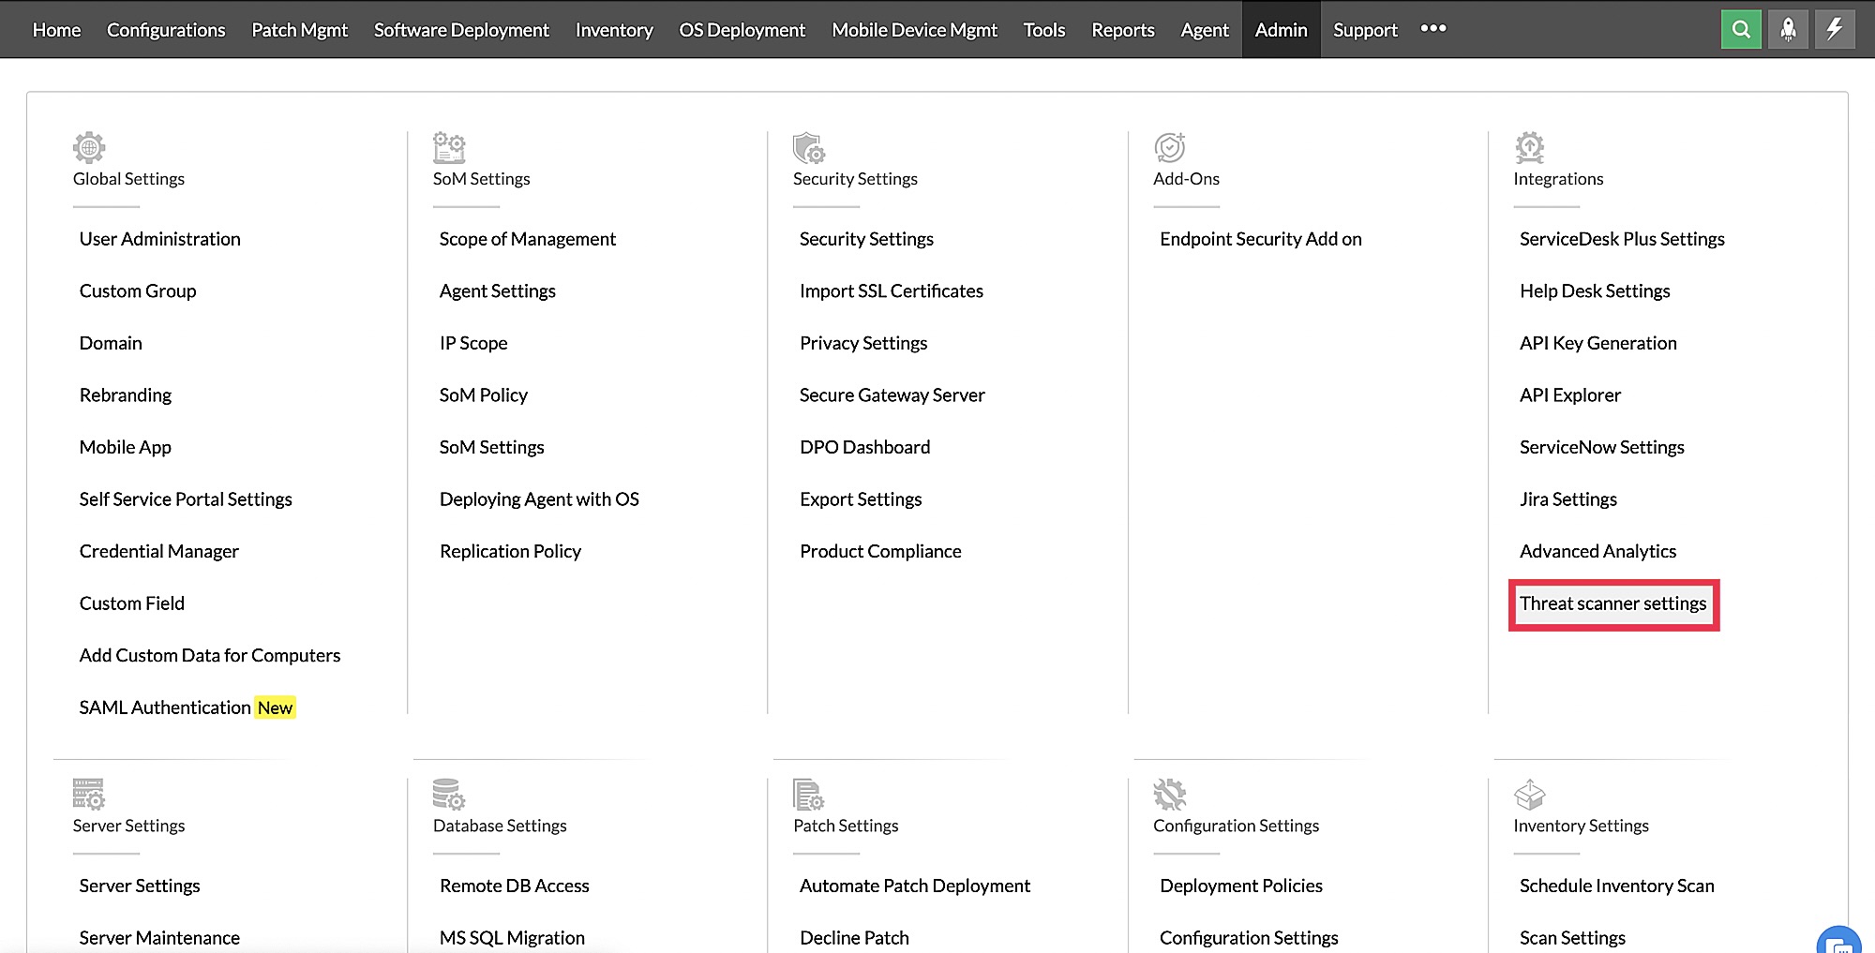Screen dimensions: 1875x953
Task: Click the Integrations icon
Action: 1529,147
